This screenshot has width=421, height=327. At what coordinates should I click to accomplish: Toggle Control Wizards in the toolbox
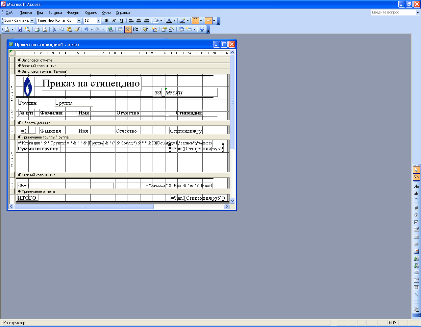tap(416, 177)
